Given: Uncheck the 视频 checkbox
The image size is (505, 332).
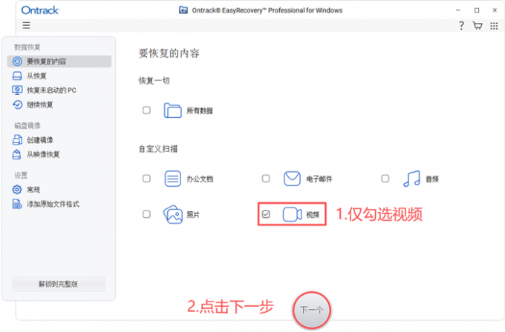Looking at the screenshot, I should [266, 214].
